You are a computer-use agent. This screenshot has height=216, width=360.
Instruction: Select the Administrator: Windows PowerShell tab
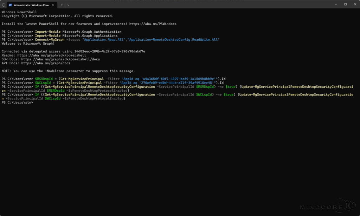click(31, 5)
